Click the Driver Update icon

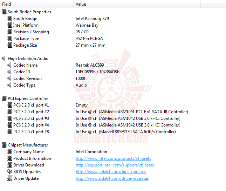[10, 178]
